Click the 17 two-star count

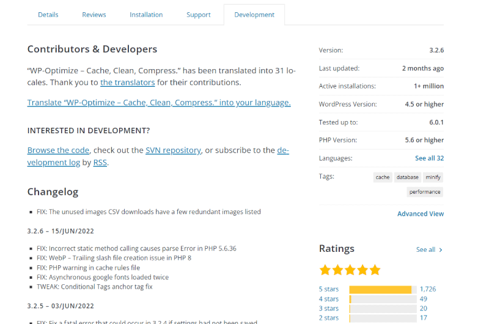[x=424, y=318]
